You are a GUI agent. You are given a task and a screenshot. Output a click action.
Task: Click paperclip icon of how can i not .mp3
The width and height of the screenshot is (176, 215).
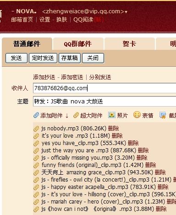pyautogui.click(x=36, y=209)
